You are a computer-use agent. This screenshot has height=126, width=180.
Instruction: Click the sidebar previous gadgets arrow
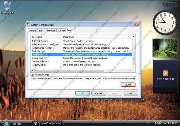[x=171, y=5]
